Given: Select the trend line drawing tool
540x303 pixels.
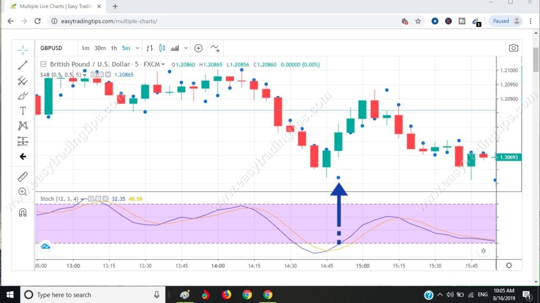Looking at the screenshot, I should [x=23, y=66].
